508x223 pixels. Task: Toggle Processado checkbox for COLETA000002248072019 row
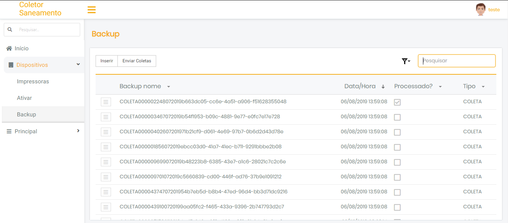coord(397,102)
